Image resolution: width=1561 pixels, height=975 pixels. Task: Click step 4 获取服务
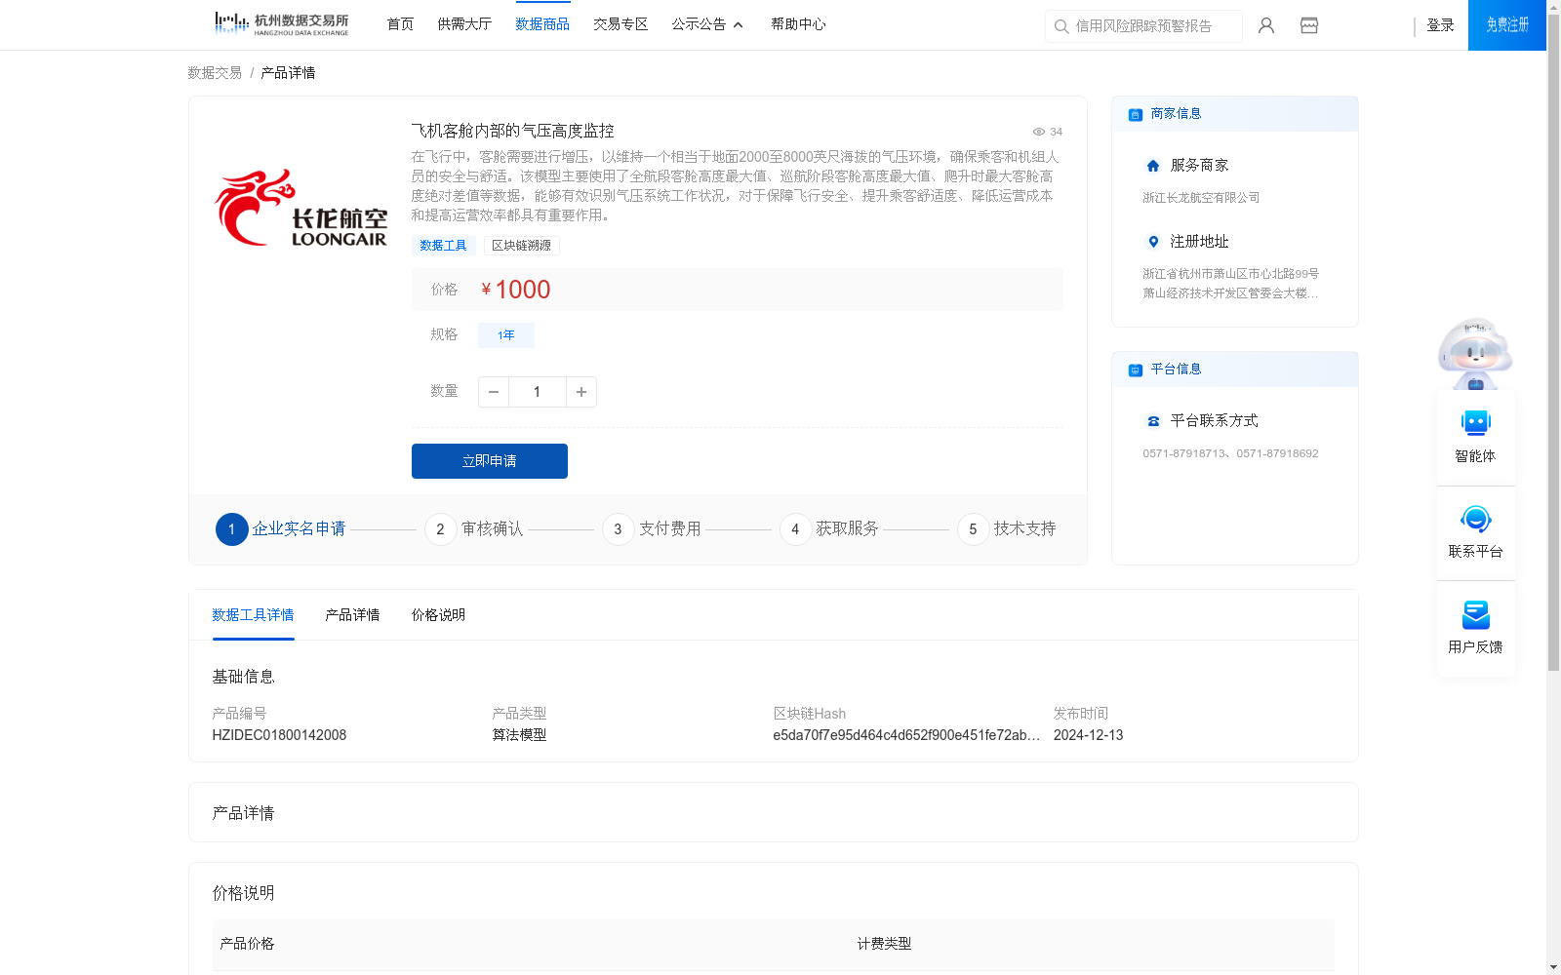(829, 529)
